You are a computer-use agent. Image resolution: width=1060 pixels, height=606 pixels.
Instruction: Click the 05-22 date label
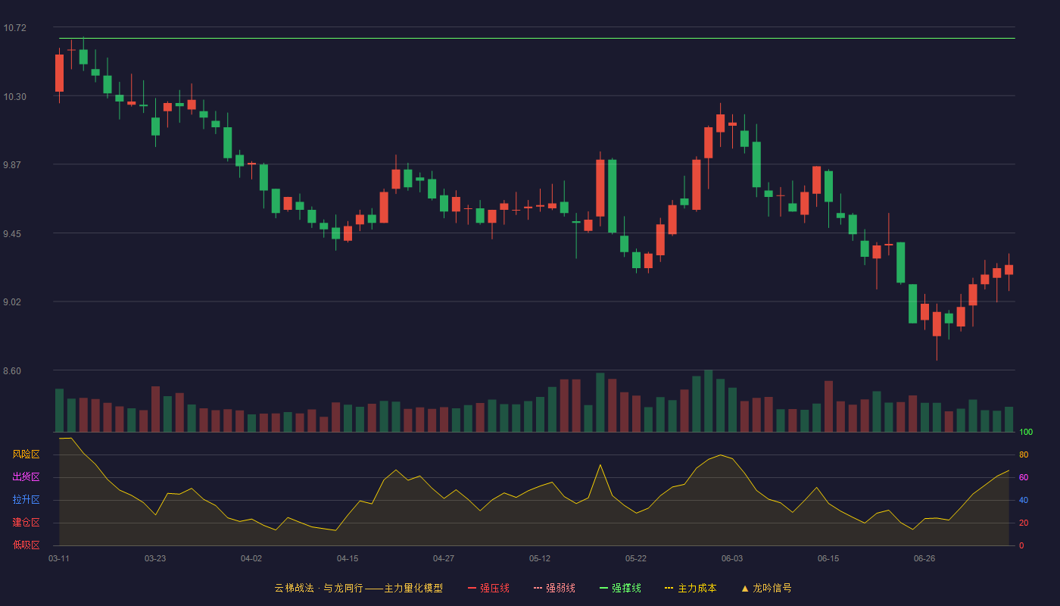[x=636, y=558]
